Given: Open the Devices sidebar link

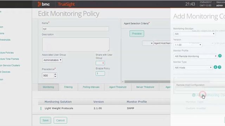Looking at the screenshot, I should point(5,72).
